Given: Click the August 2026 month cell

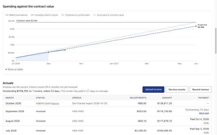Looking at the screenshot, I should (12, 121).
